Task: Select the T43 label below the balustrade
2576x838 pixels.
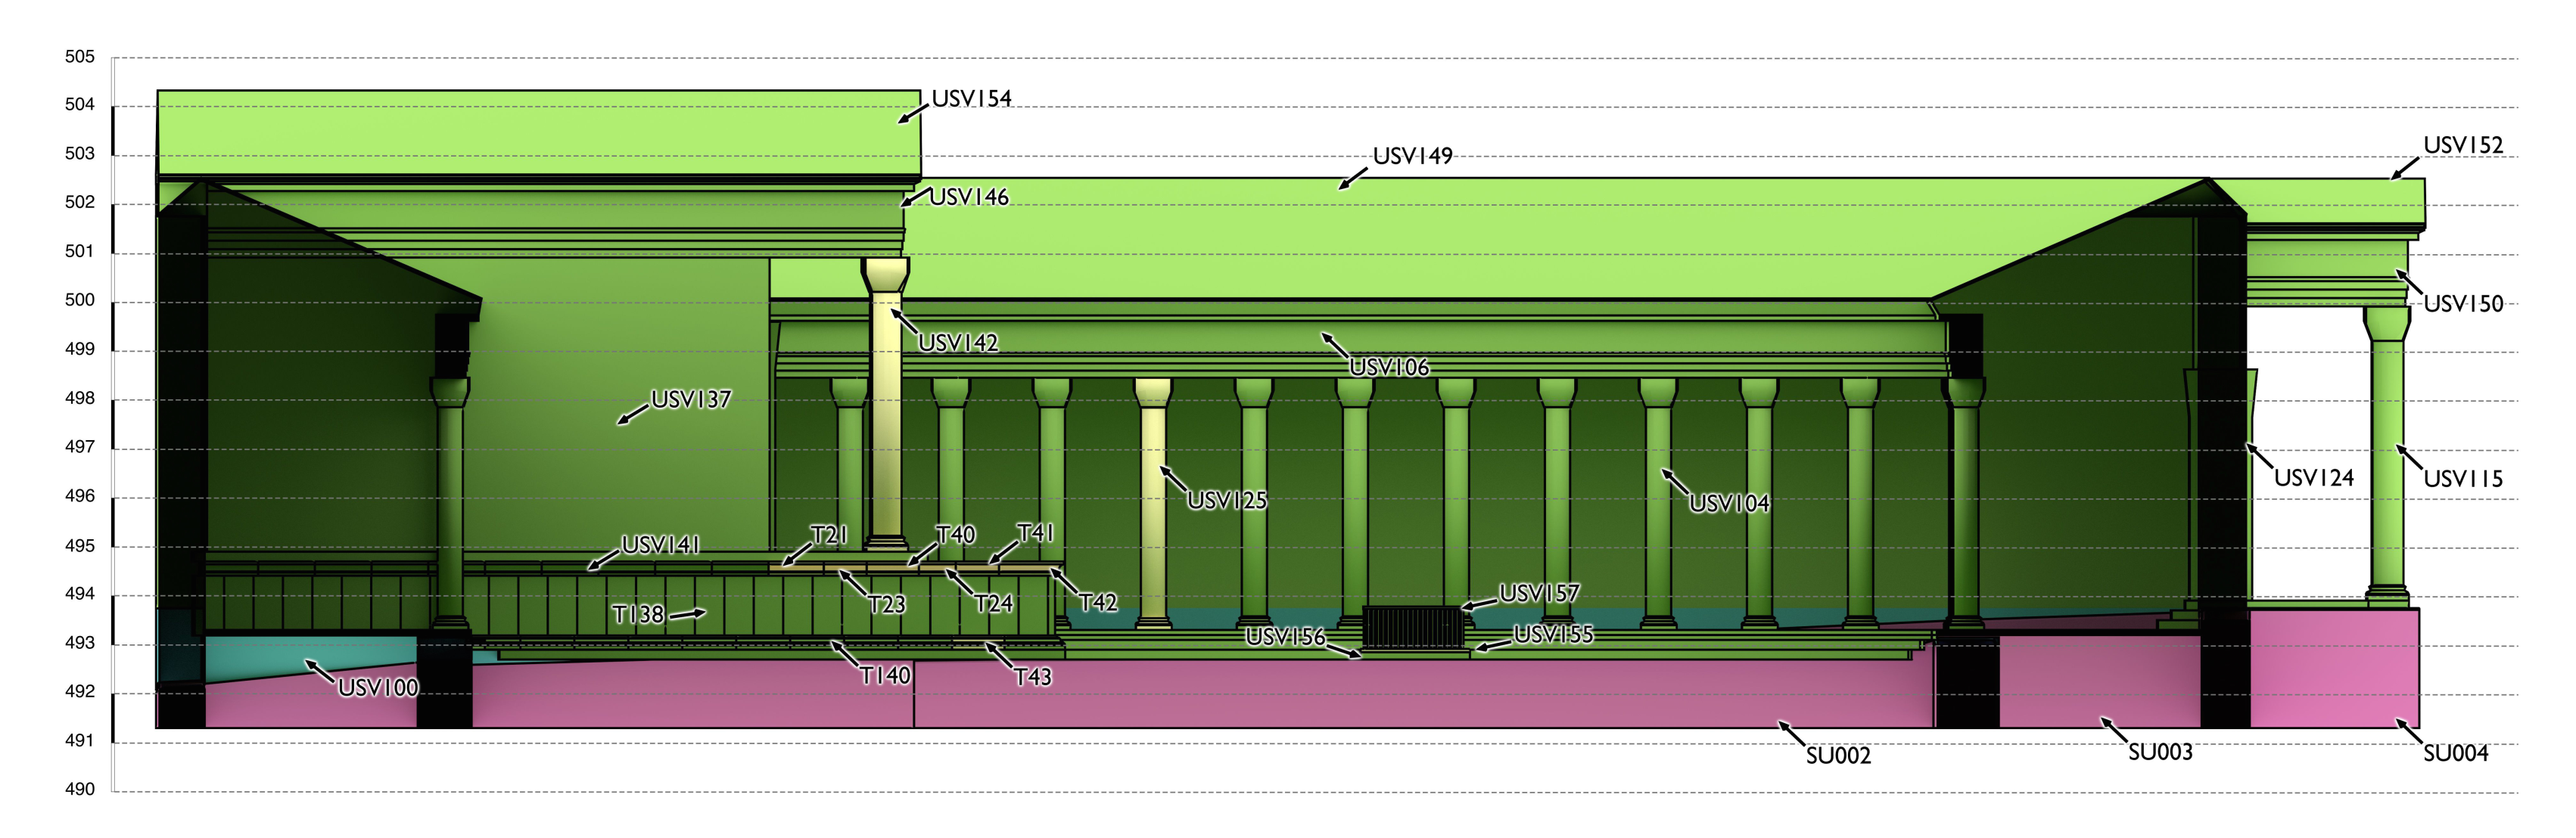Action: [x=1032, y=678]
